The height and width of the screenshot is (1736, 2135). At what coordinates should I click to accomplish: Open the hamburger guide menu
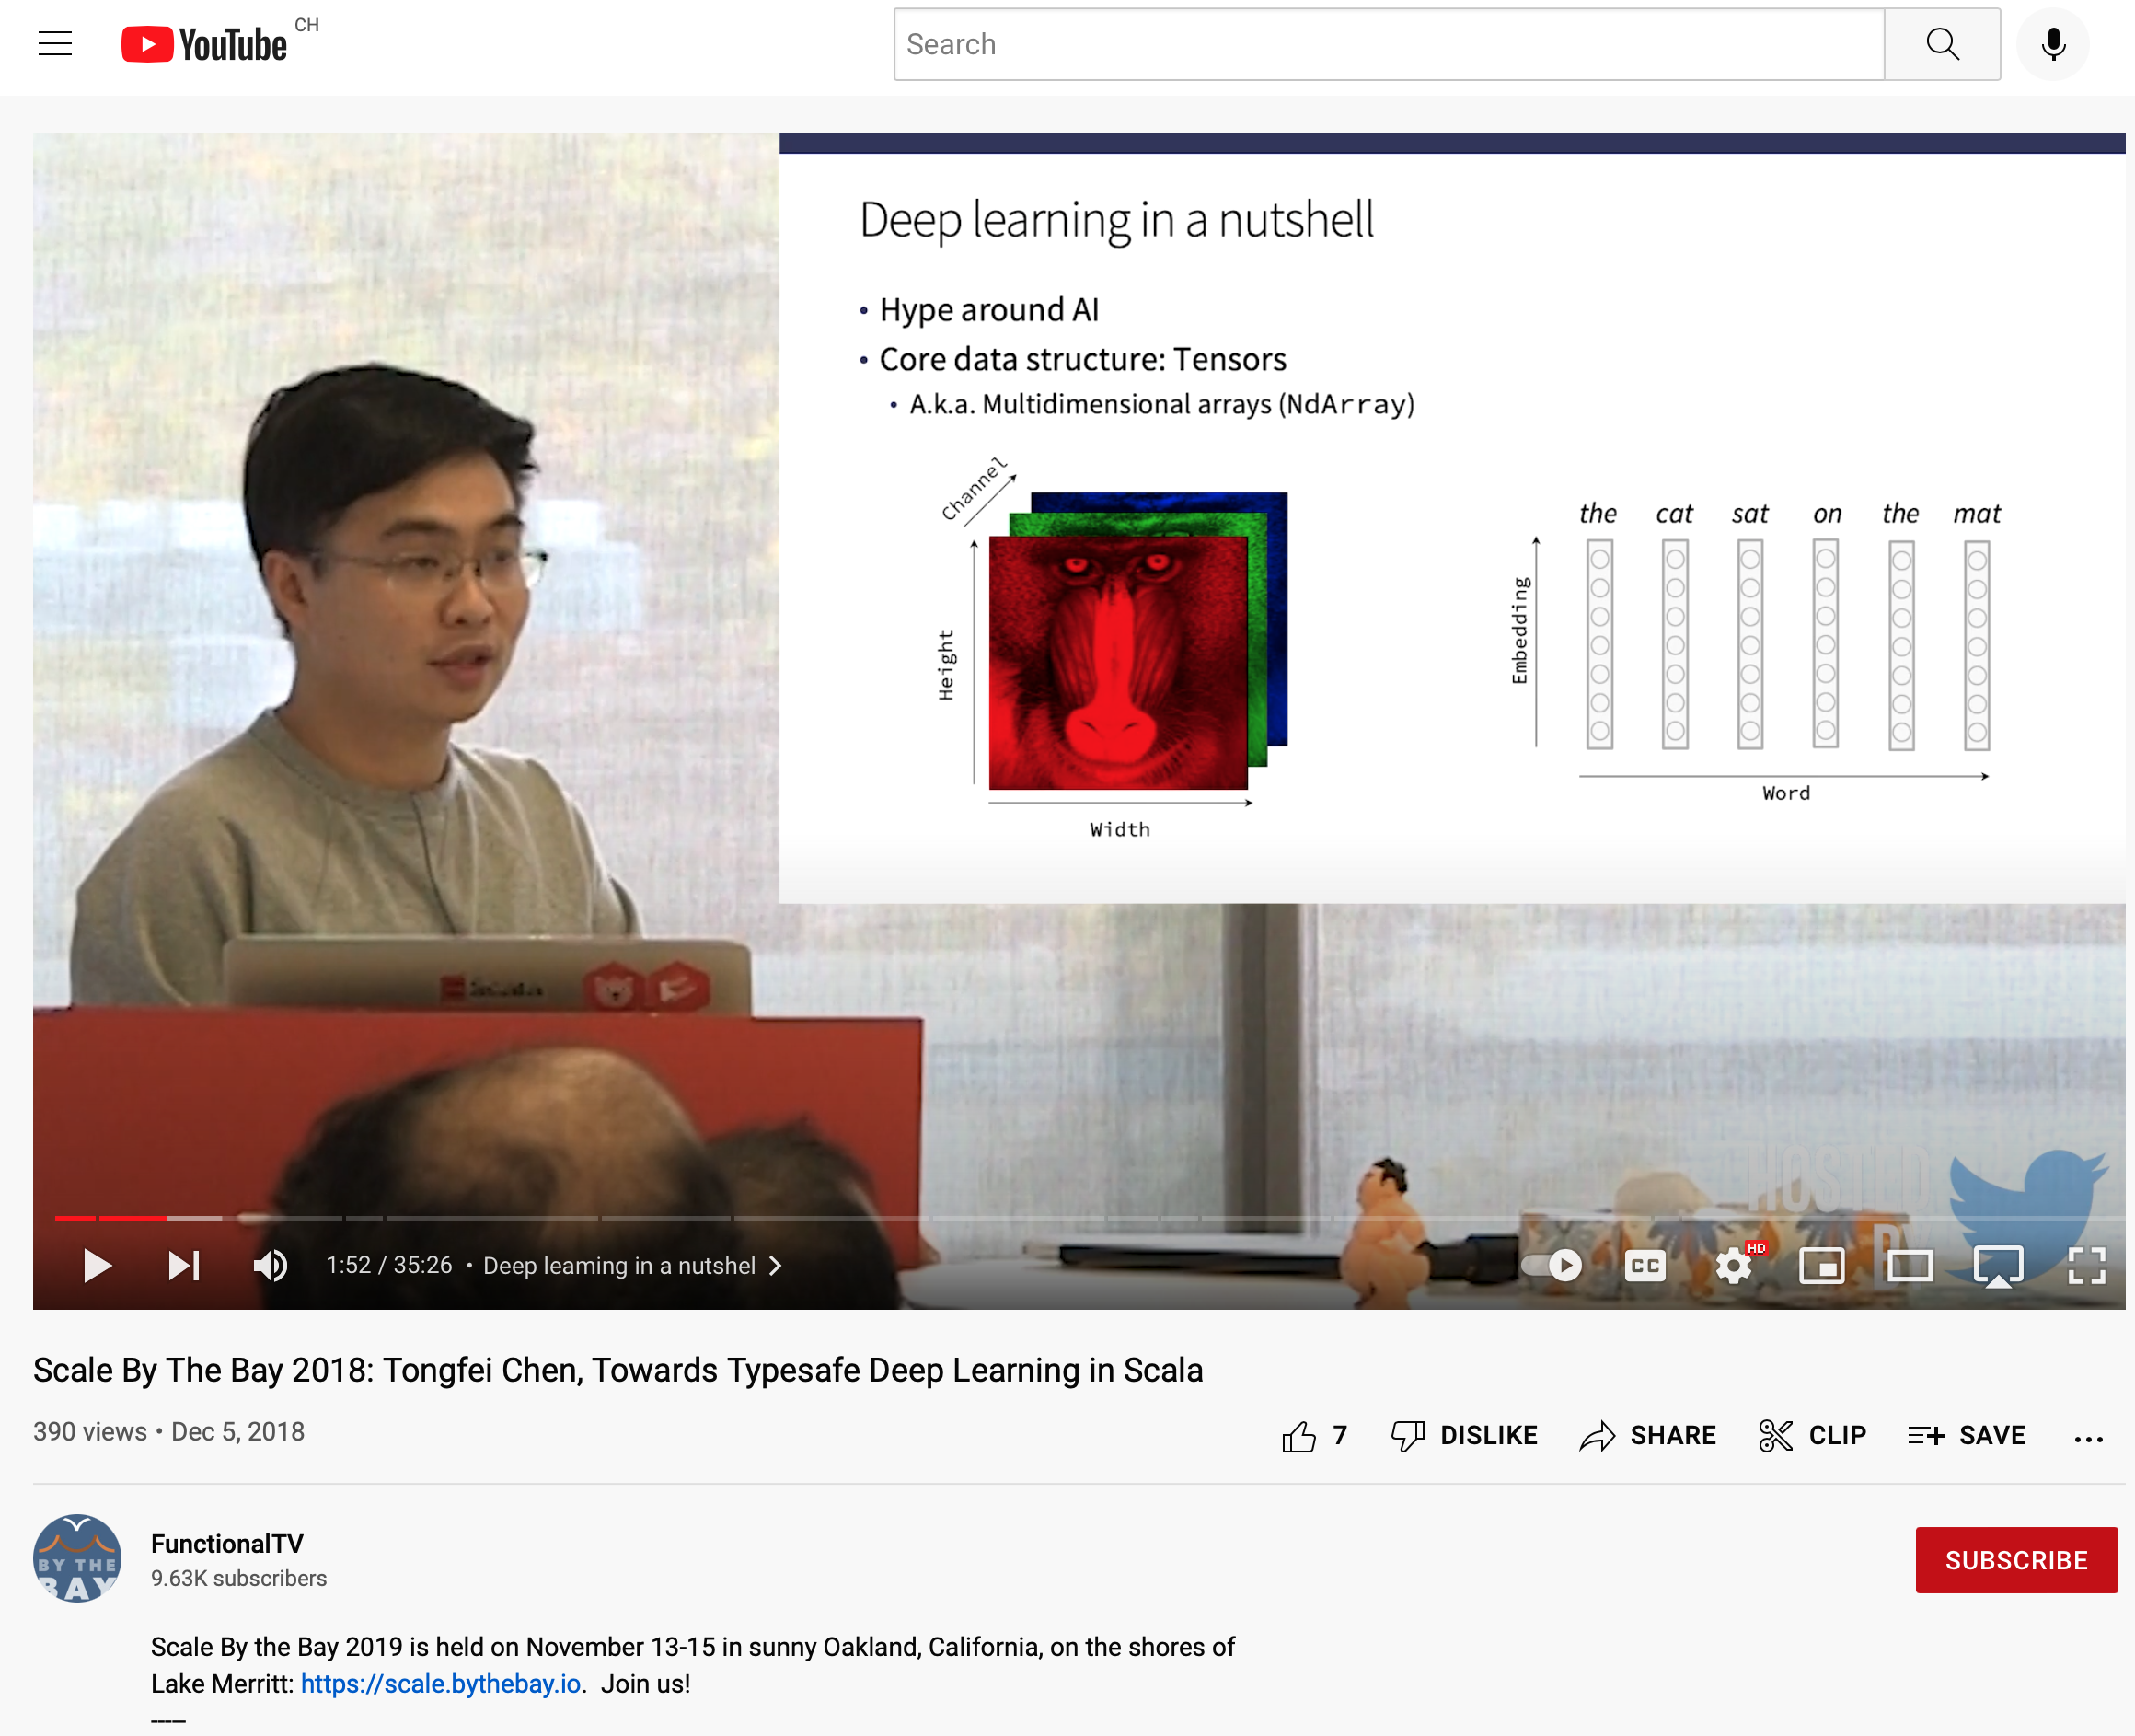click(55, 44)
